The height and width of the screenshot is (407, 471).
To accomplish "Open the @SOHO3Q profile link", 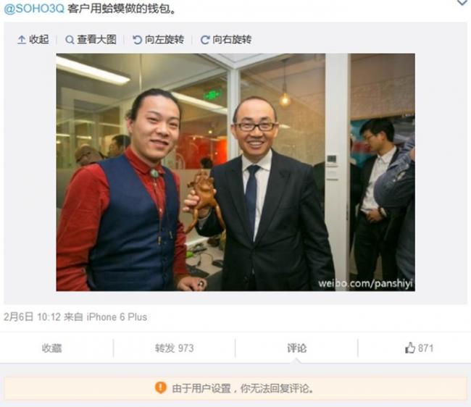I will tap(34, 9).
